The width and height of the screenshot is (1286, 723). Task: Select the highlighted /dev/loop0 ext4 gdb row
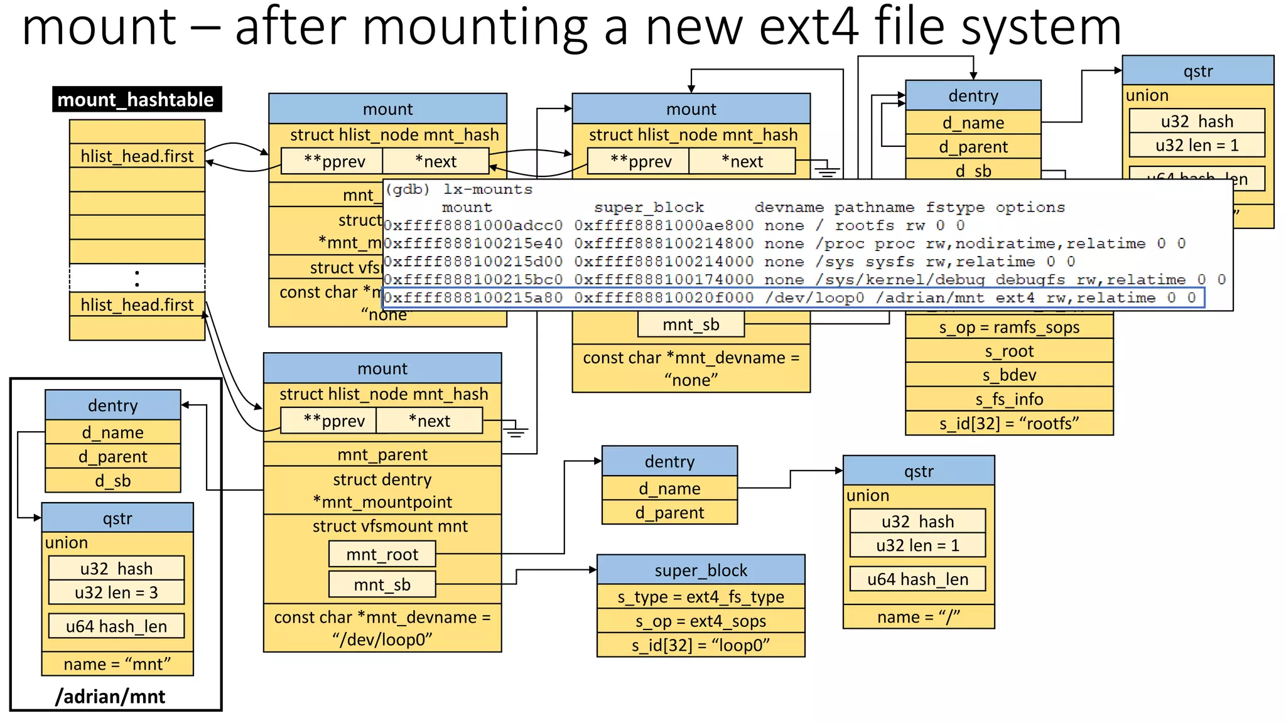(793, 298)
